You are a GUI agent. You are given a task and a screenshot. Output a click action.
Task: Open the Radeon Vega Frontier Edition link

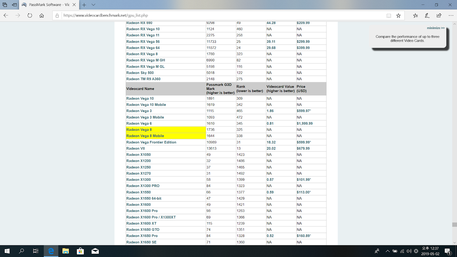coord(151,142)
